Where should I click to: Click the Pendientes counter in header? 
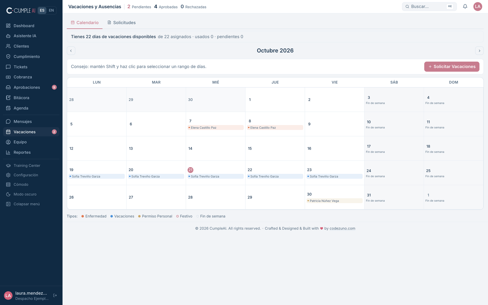click(139, 7)
